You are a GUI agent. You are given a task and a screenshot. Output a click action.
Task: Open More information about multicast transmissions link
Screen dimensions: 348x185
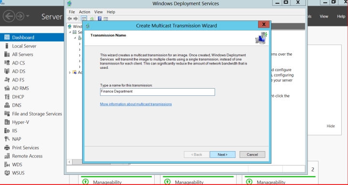(136, 104)
